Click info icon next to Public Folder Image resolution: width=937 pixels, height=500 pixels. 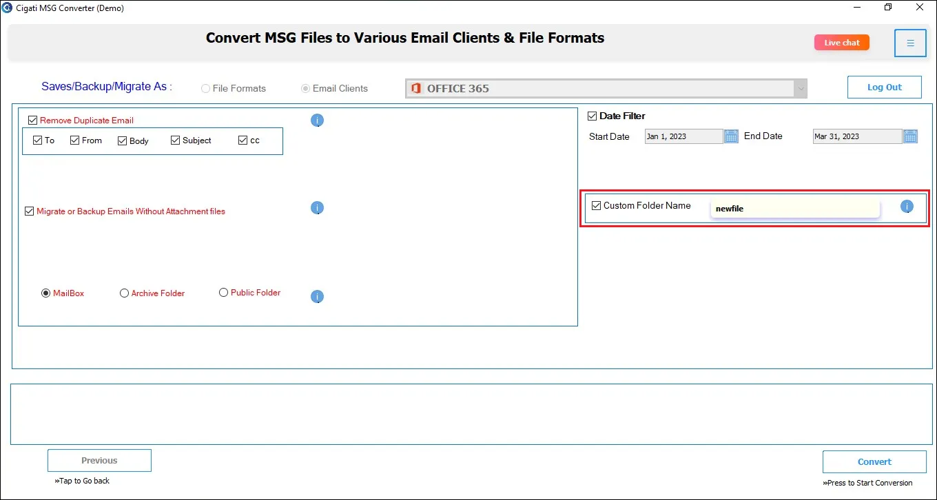(317, 297)
